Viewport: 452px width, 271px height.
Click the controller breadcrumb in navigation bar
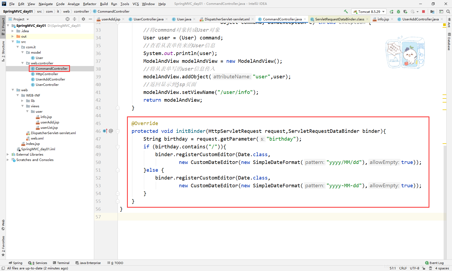(81, 12)
